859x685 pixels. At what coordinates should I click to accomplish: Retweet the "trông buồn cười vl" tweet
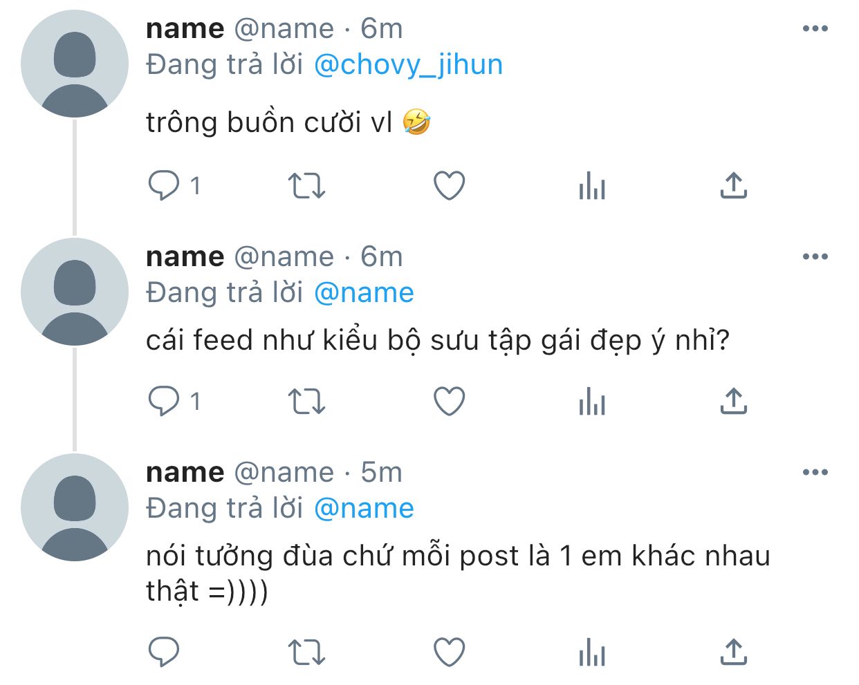click(x=306, y=185)
